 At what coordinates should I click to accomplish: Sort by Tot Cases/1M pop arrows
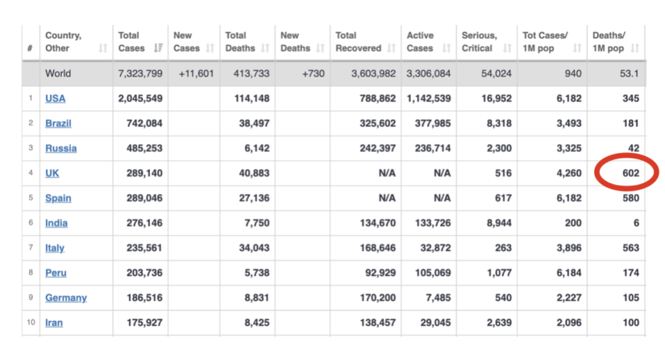tap(577, 48)
